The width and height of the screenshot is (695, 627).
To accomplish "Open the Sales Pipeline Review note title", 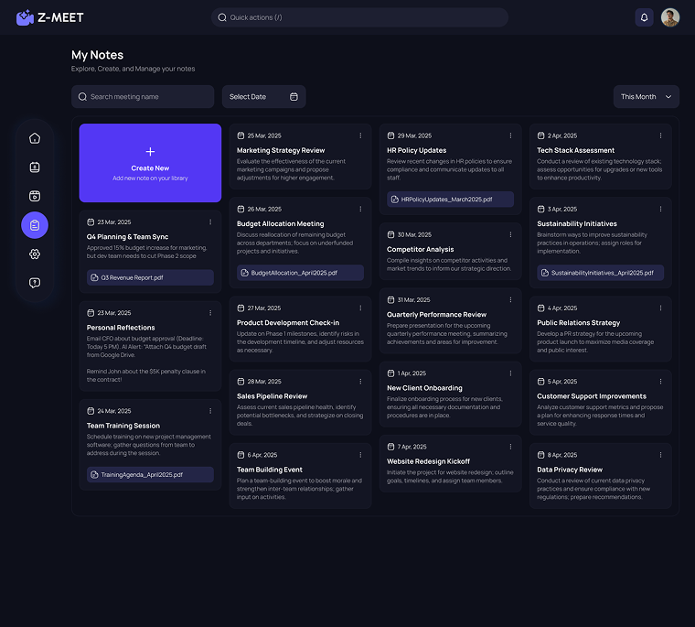I will click(273, 396).
